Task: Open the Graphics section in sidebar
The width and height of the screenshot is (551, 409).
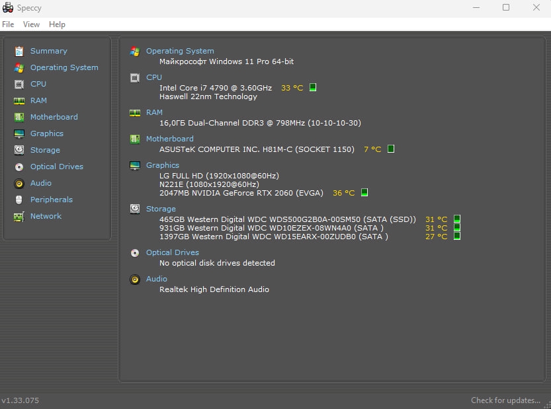Action: 47,133
